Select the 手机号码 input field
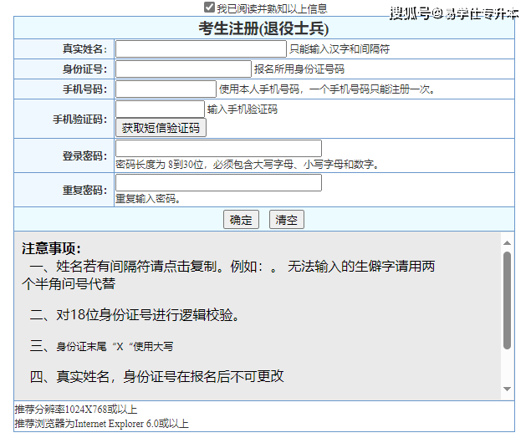Screen dimensions: 531x443 pos(166,89)
